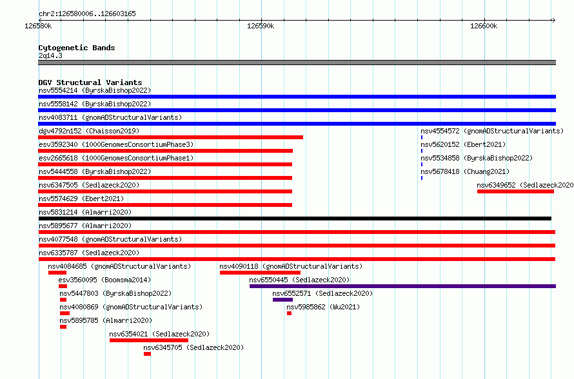Open nsv5534858 (ByrskaBishop2022) label
Image resolution: width=574 pixels, height=379 pixels.
coord(477,158)
